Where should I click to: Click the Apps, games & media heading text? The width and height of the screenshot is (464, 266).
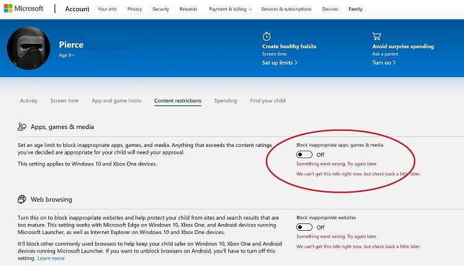[62, 127]
